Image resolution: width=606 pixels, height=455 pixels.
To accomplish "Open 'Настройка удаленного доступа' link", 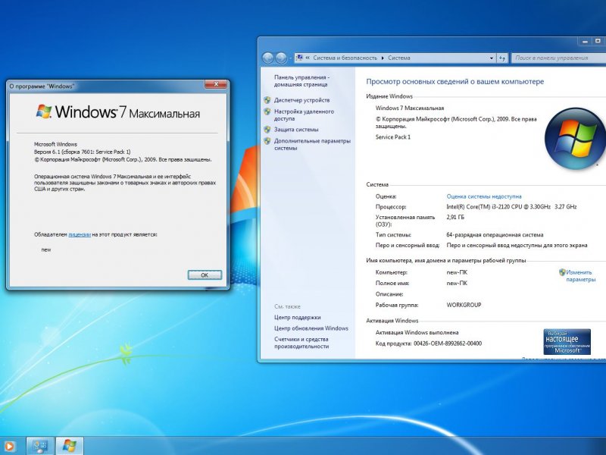I will tap(304, 115).
